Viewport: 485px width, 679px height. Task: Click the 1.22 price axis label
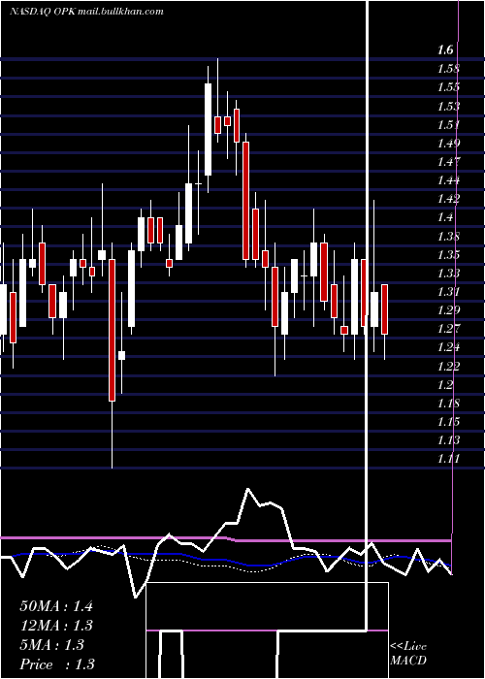click(x=448, y=366)
